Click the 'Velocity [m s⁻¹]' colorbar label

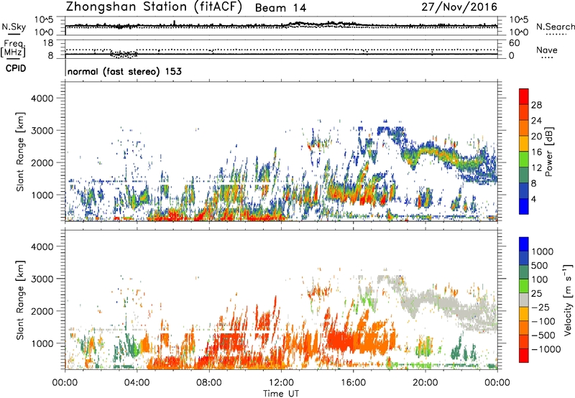point(568,300)
